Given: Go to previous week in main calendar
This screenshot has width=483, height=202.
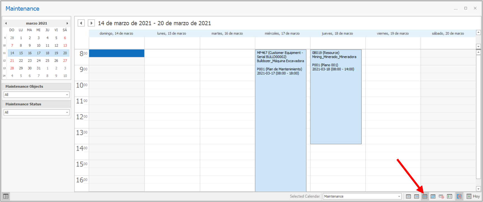Looking at the screenshot, I should click(x=81, y=23).
